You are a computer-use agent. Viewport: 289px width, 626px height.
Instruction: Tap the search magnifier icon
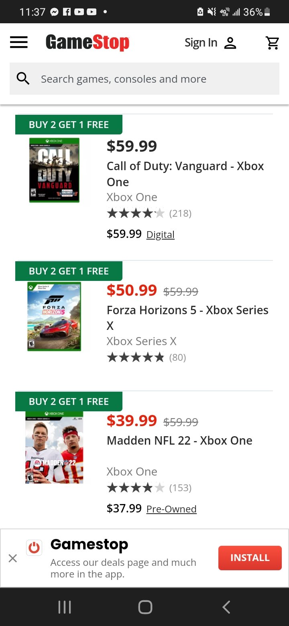pos(23,79)
